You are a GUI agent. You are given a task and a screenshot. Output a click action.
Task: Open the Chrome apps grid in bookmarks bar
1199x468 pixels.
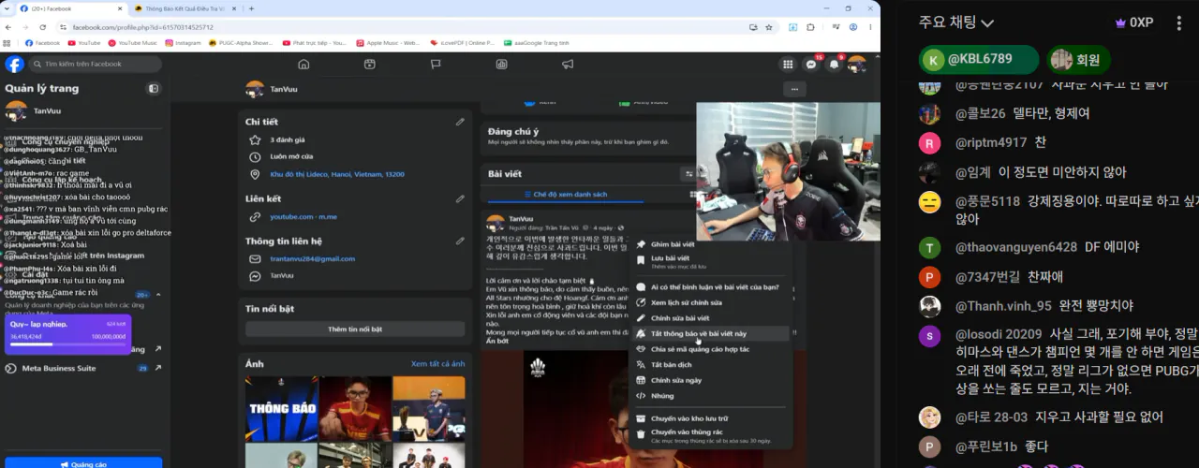[7, 43]
